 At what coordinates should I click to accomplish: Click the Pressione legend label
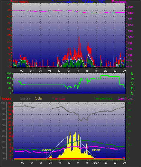(118, 2)
